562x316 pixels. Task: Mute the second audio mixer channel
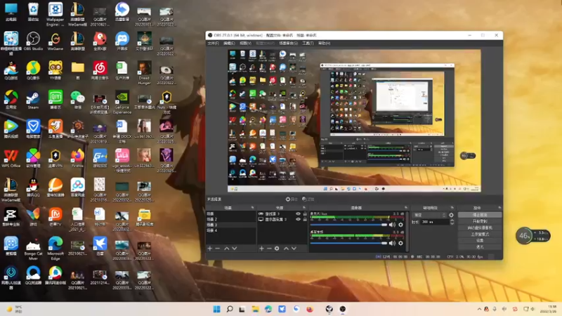tap(392, 243)
